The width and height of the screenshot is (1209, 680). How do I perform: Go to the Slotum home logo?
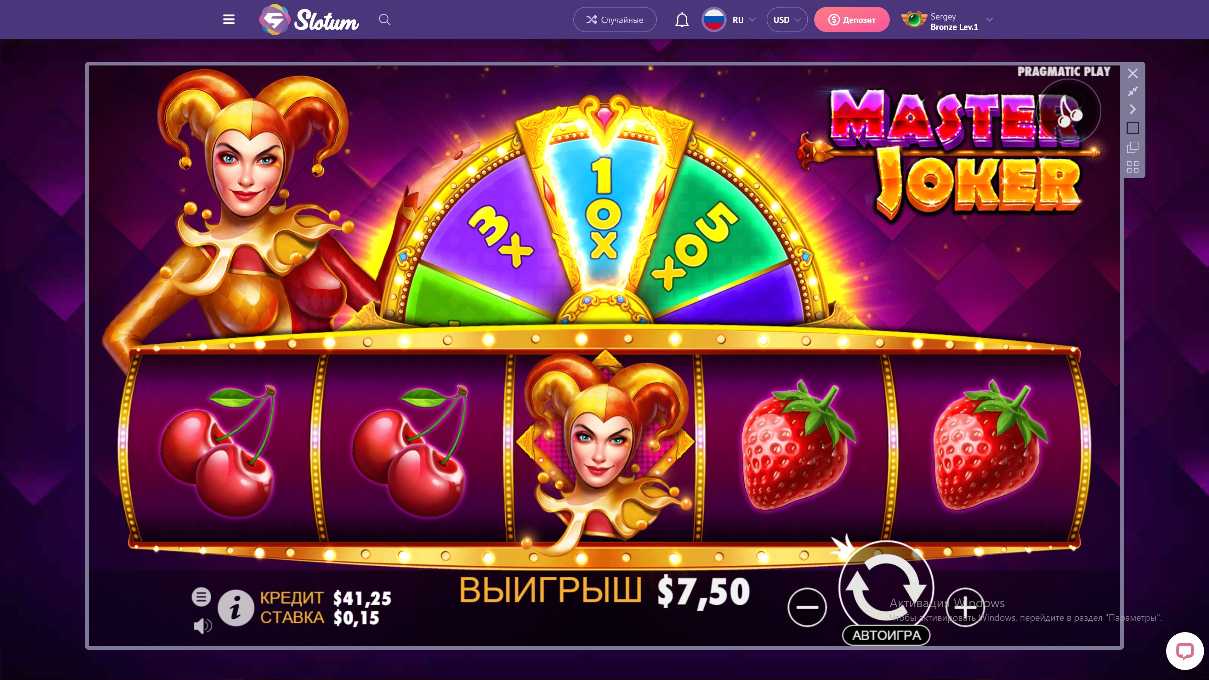[x=309, y=20]
